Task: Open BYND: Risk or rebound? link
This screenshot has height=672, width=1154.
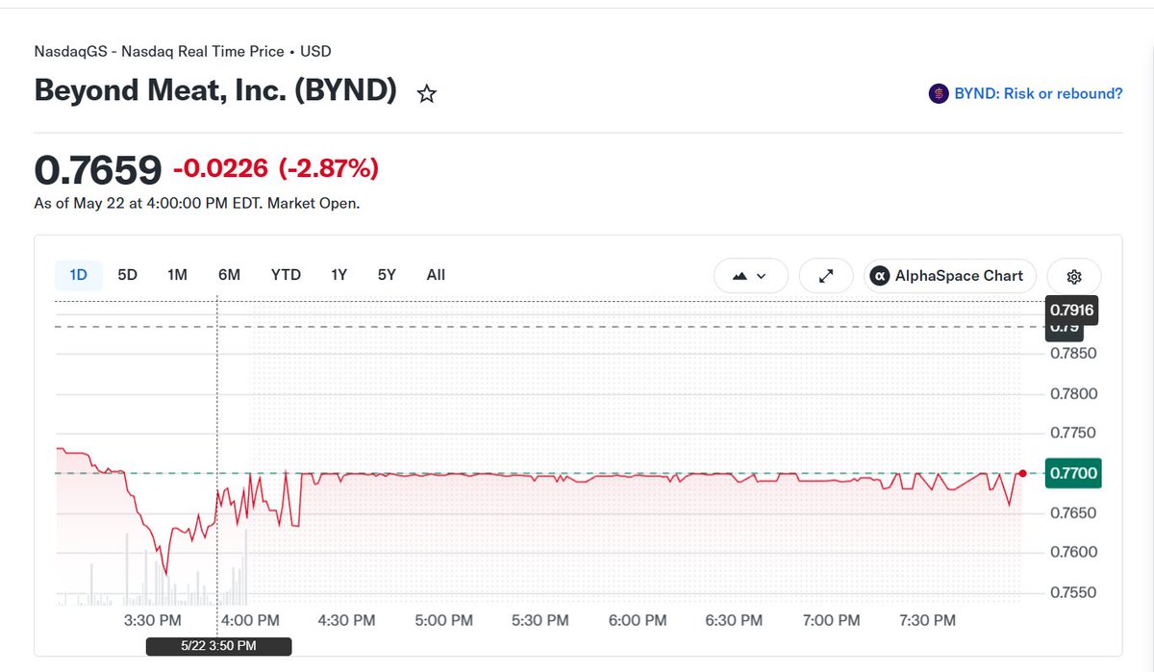Action: (1039, 93)
